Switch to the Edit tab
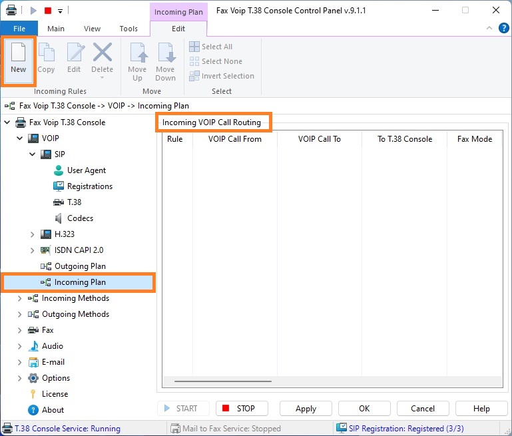The image size is (512, 436). click(x=178, y=29)
